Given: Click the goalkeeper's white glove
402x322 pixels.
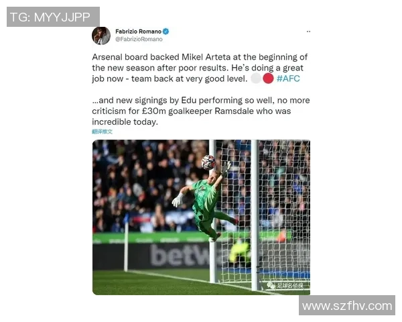Looking at the screenshot, I should coord(178,201).
